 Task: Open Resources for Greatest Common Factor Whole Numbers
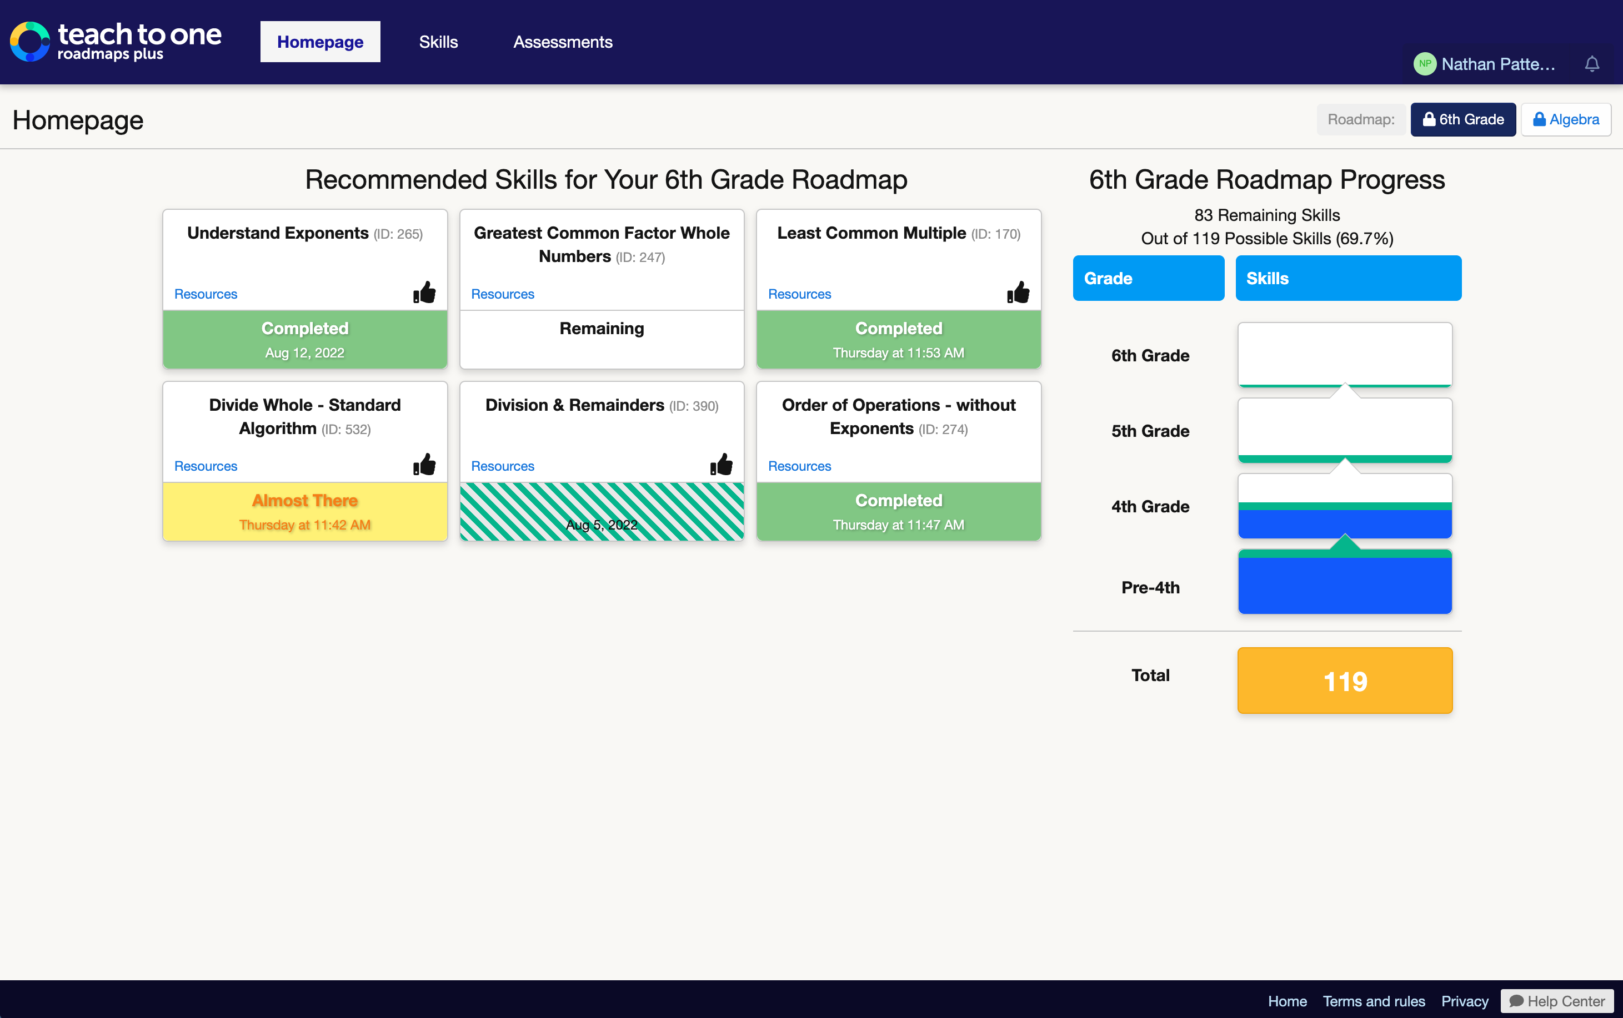pyautogui.click(x=502, y=294)
